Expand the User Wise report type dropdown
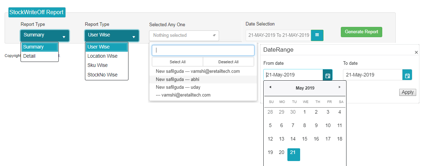This screenshot has width=424, height=166. [x=111, y=35]
